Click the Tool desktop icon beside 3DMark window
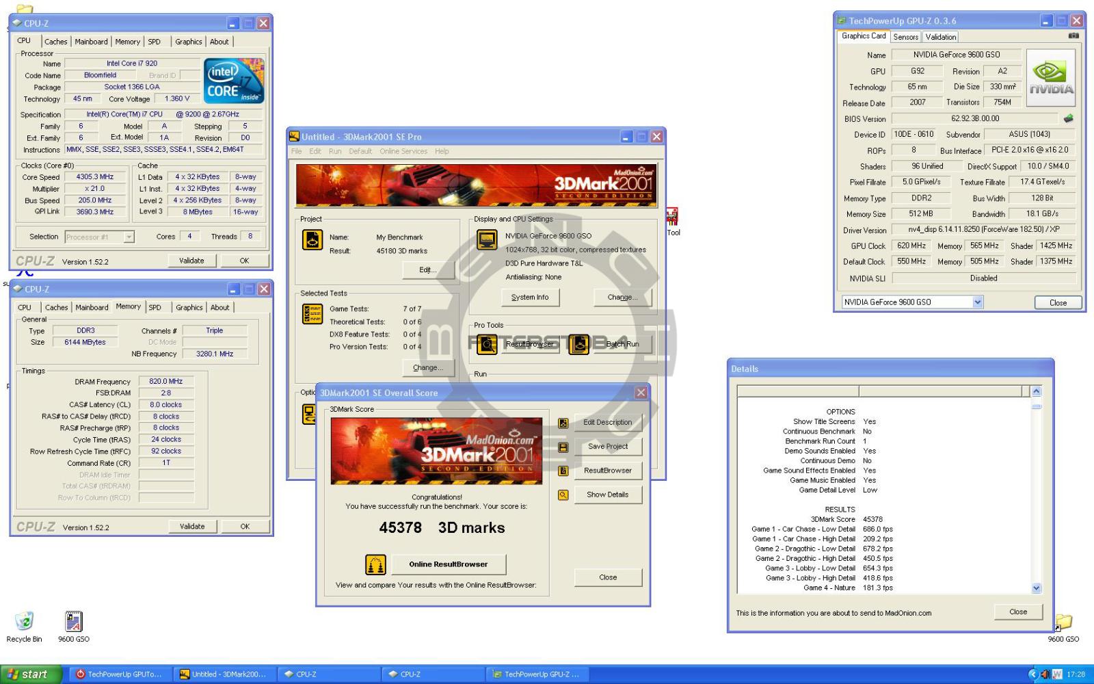Screen dimensions: 1094x684 coord(673,222)
